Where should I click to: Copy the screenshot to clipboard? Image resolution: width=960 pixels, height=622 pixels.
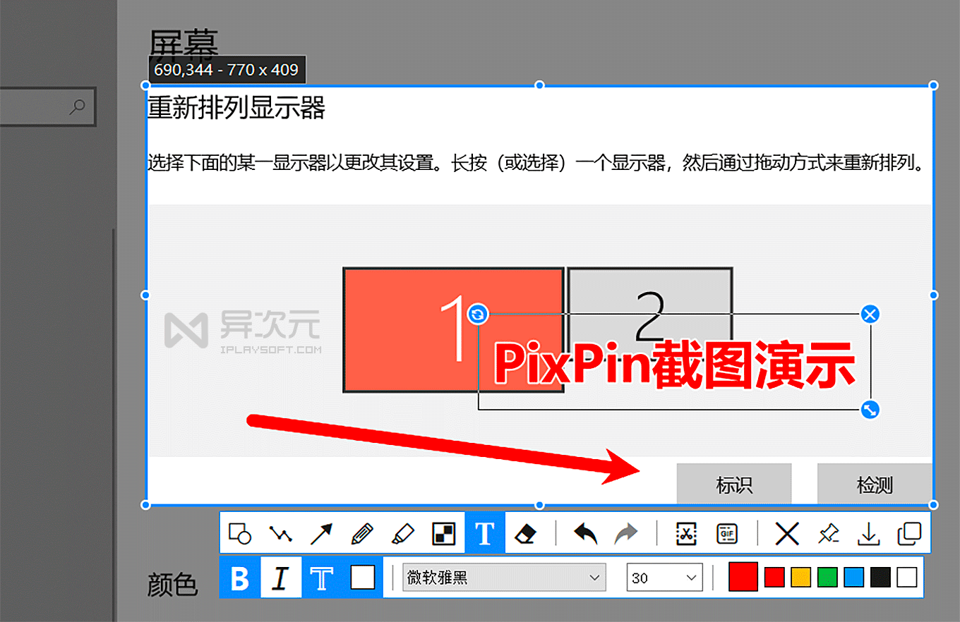click(x=910, y=534)
